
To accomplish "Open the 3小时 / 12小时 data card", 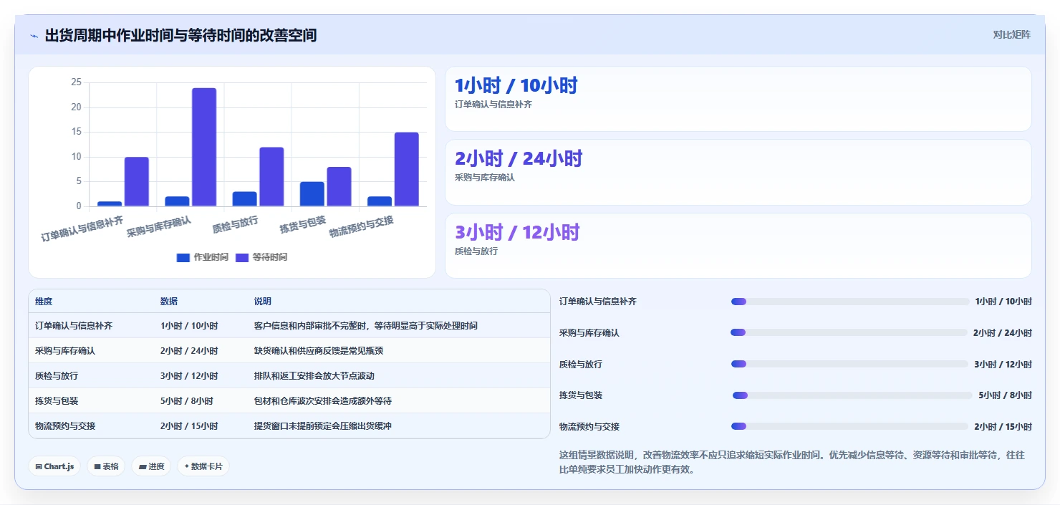I will (x=738, y=246).
